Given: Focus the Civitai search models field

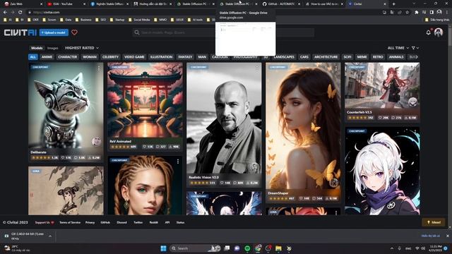Looking at the screenshot, I should pyautogui.click(x=223, y=32).
